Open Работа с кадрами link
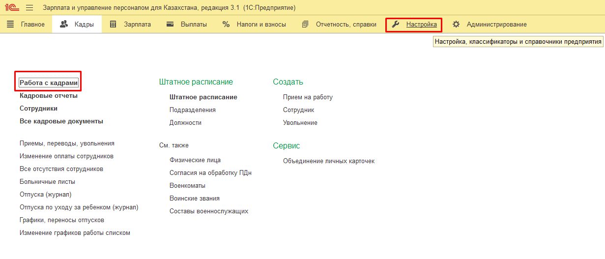This screenshot has height=259, width=605. [49, 83]
